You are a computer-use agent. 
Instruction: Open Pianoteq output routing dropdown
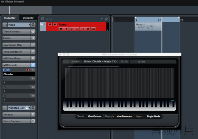pos(19,108)
